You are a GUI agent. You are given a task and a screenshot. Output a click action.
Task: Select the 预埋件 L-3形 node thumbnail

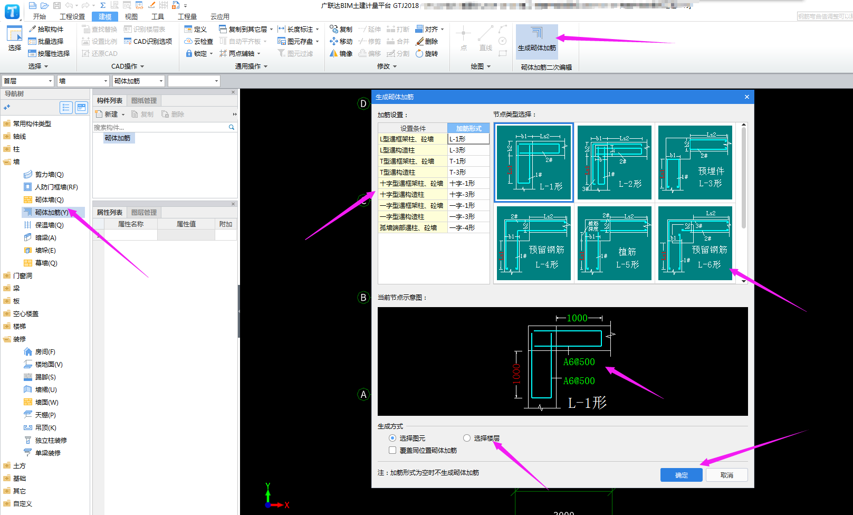click(695, 163)
